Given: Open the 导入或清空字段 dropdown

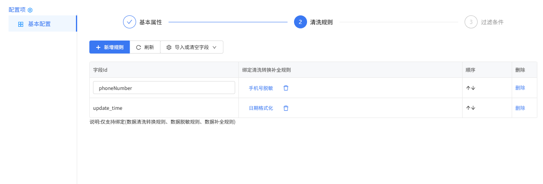Looking at the screenshot, I should 192,47.
